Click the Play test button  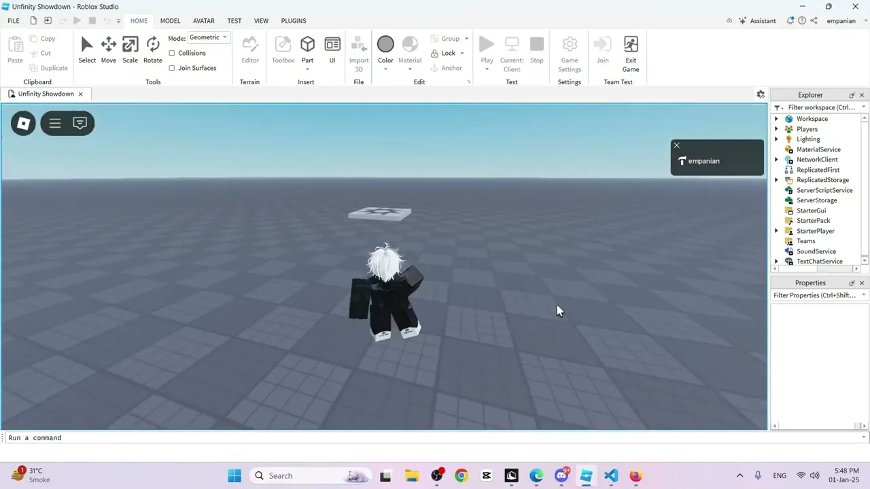487,45
